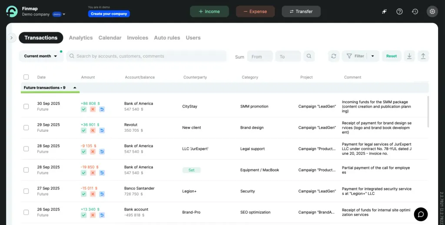Open the chat support bubble icon
Image resolution: width=445 pixels, height=225 pixels.
(421, 214)
